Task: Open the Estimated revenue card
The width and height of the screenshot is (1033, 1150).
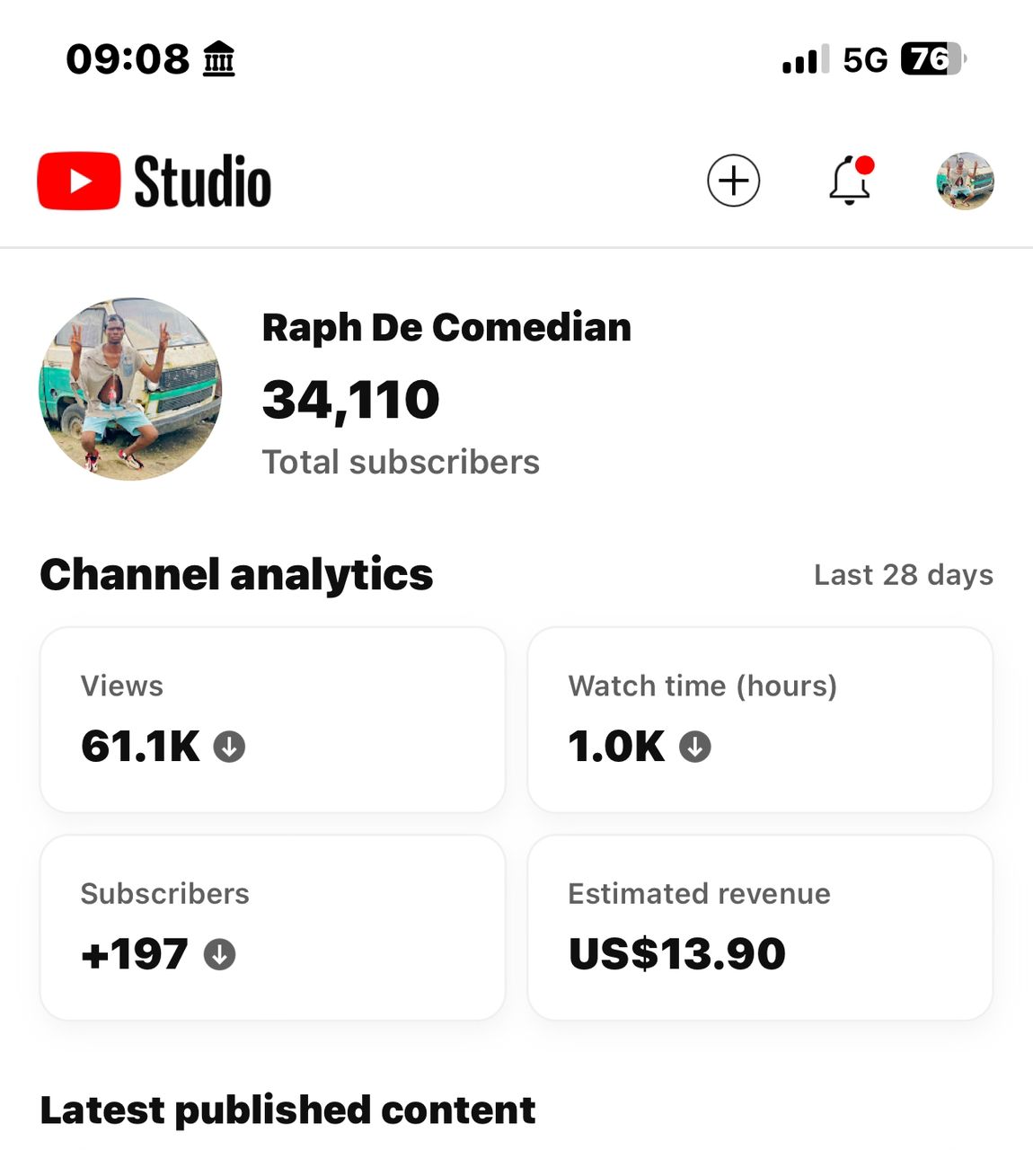Action: (x=760, y=927)
